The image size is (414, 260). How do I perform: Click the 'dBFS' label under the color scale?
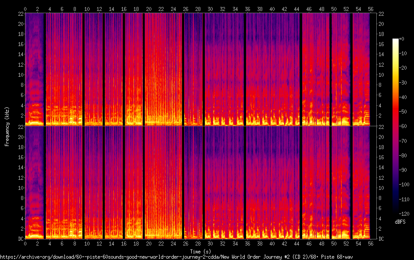point(400,222)
